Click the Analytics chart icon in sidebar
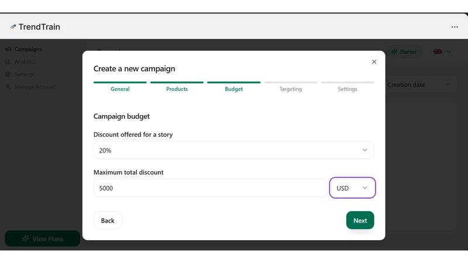 [8, 62]
